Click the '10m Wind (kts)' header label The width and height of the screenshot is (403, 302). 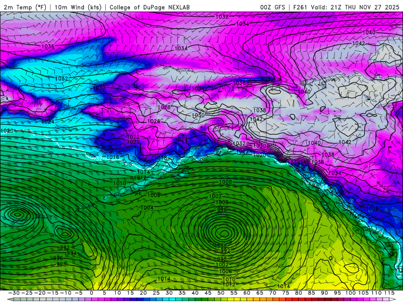tap(78, 7)
